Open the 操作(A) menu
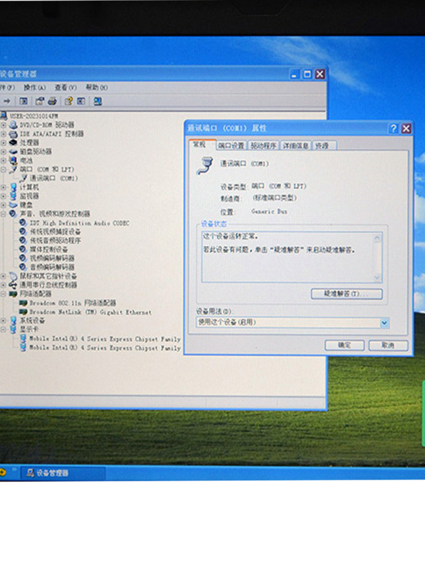425x567 pixels. [35, 87]
